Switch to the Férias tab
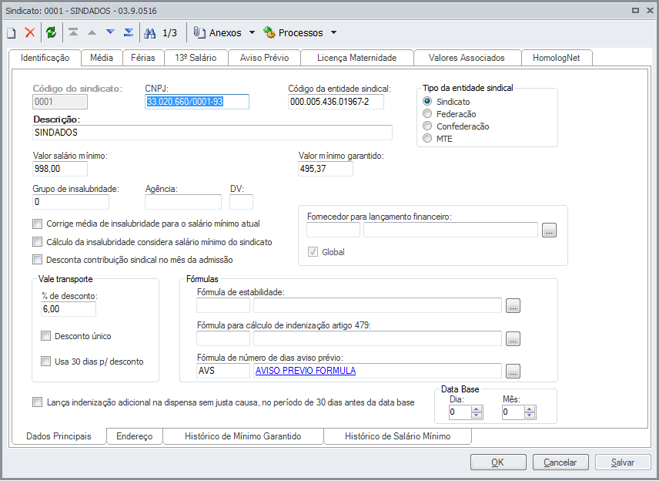The height and width of the screenshot is (481, 659). tap(143, 58)
